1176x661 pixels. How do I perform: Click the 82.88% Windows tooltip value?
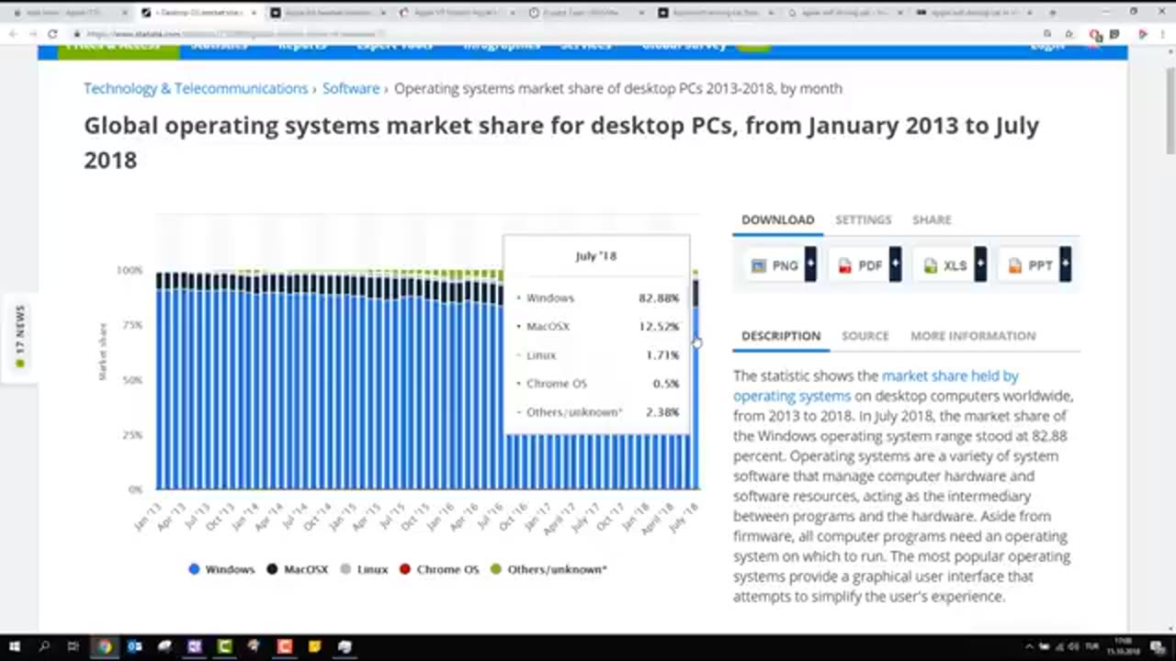pos(659,298)
